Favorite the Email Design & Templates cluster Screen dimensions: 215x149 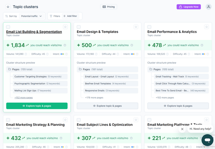click(136, 27)
